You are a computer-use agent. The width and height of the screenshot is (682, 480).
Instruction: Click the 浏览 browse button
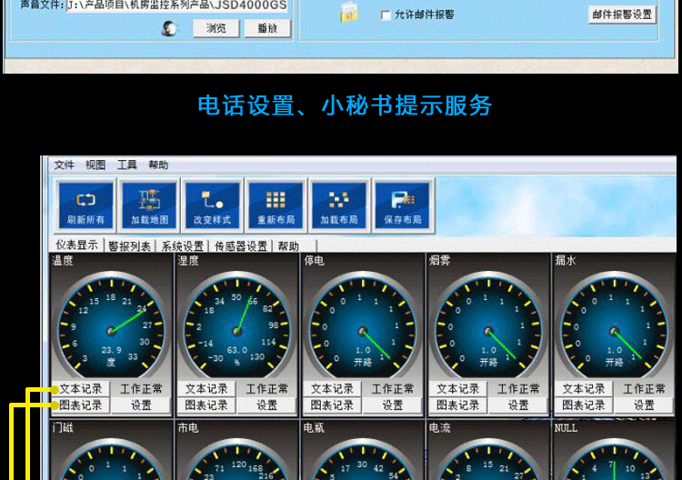click(216, 29)
